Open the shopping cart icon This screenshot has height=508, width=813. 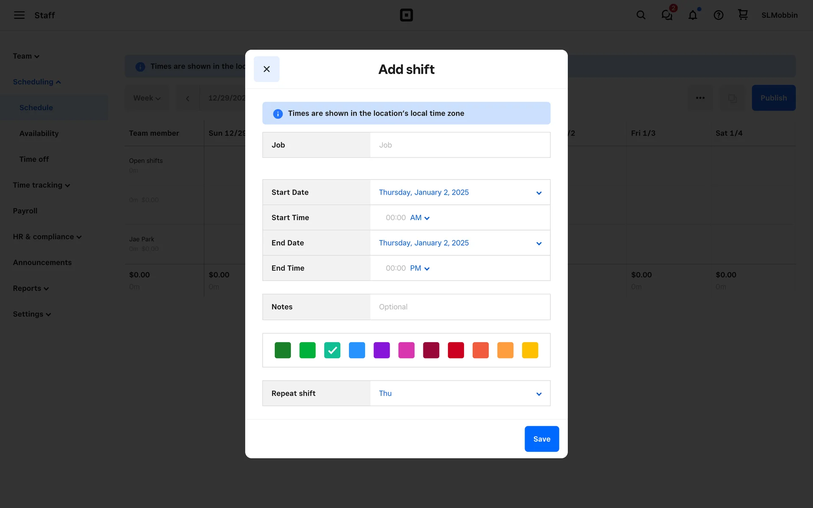click(x=743, y=15)
